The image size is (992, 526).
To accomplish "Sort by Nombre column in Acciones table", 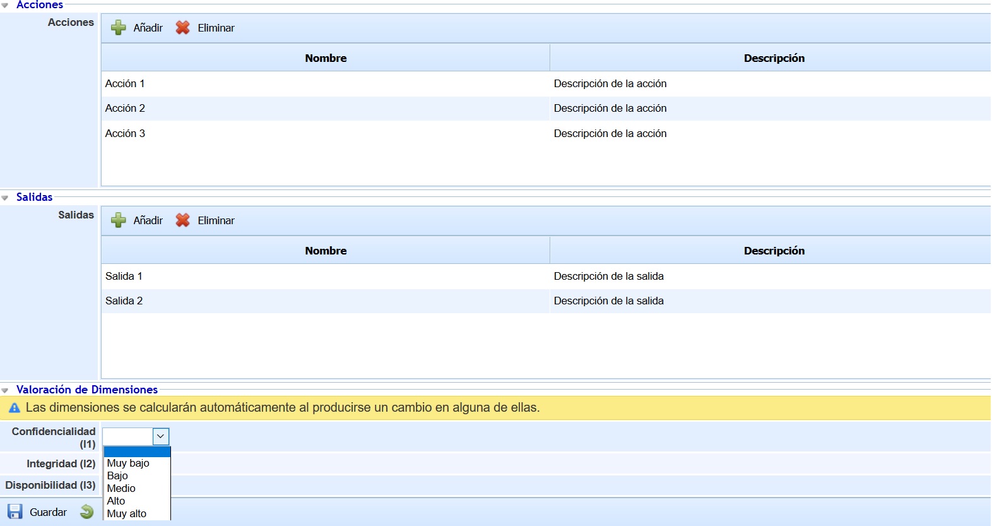I will [326, 58].
